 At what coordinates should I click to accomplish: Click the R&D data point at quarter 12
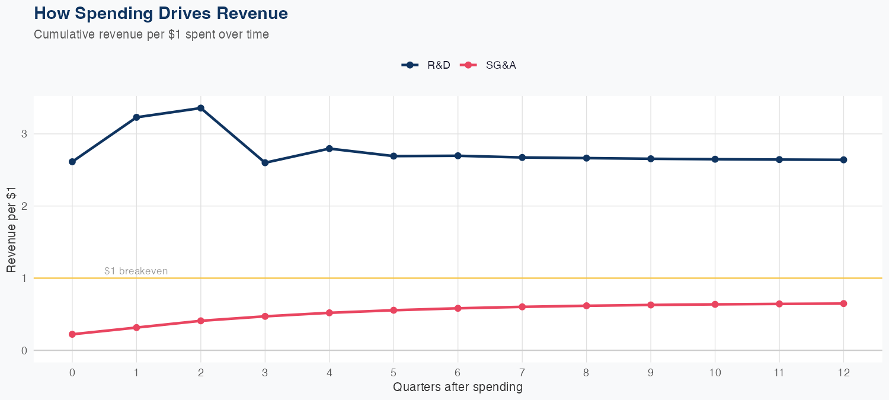pyautogui.click(x=843, y=159)
